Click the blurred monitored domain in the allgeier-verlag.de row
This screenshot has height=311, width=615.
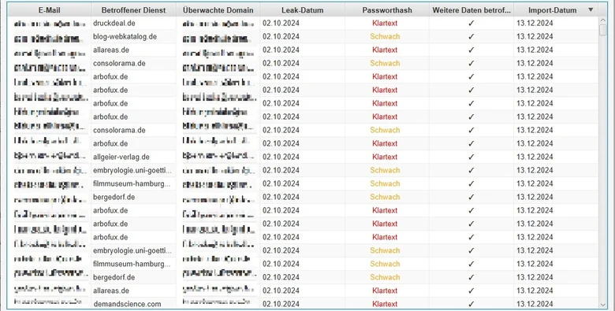[219, 156]
